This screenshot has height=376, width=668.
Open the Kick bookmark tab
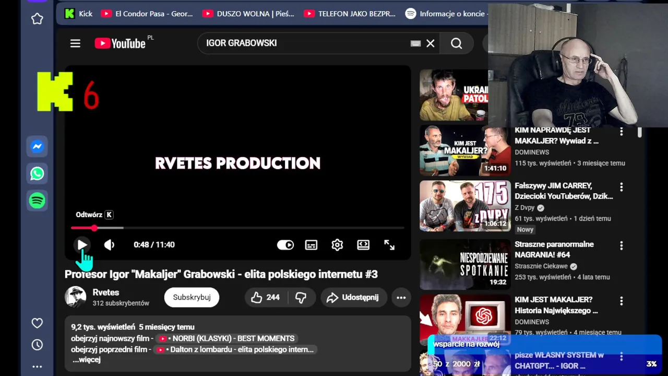(78, 14)
